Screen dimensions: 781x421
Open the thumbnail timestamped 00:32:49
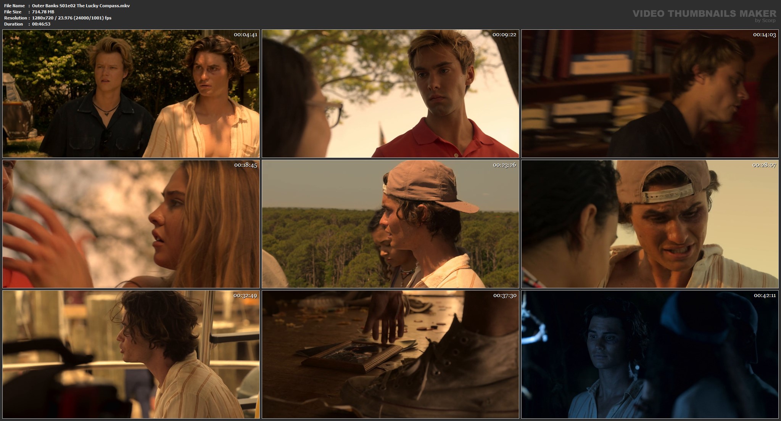(131, 354)
